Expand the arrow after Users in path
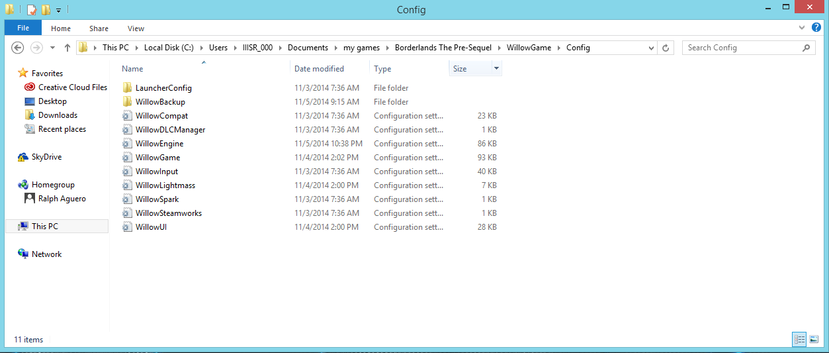Viewport: 829px width, 353px height. point(235,48)
